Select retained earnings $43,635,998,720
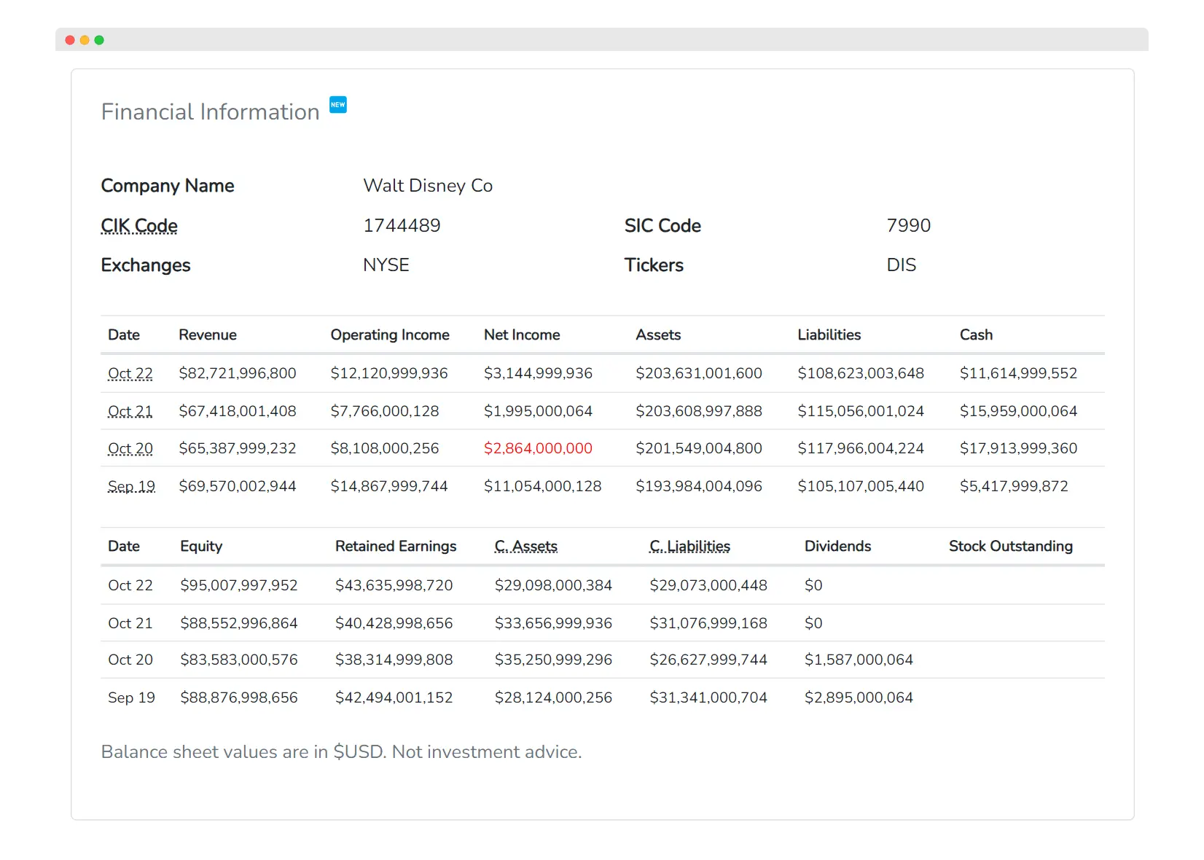This screenshot has width=1204, height=860. pyautogui.click(x=394, y=585)
